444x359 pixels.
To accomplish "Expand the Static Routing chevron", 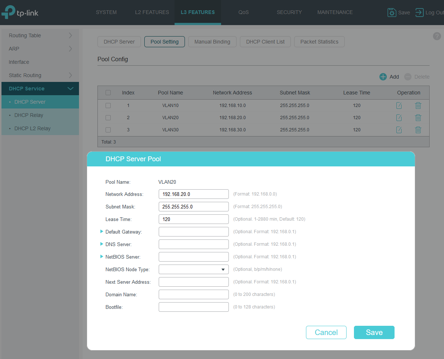I will [x=70, y=75].
